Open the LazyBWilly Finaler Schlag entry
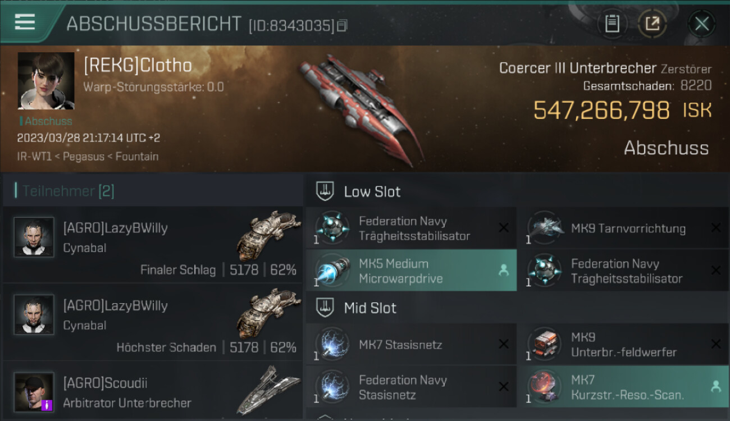The height and width of the screenshot is (421, 730). click(x=153, y=244)
